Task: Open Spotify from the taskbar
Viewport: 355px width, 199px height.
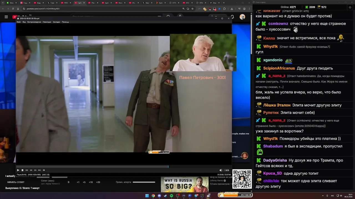Action: (x=171, y=196)
